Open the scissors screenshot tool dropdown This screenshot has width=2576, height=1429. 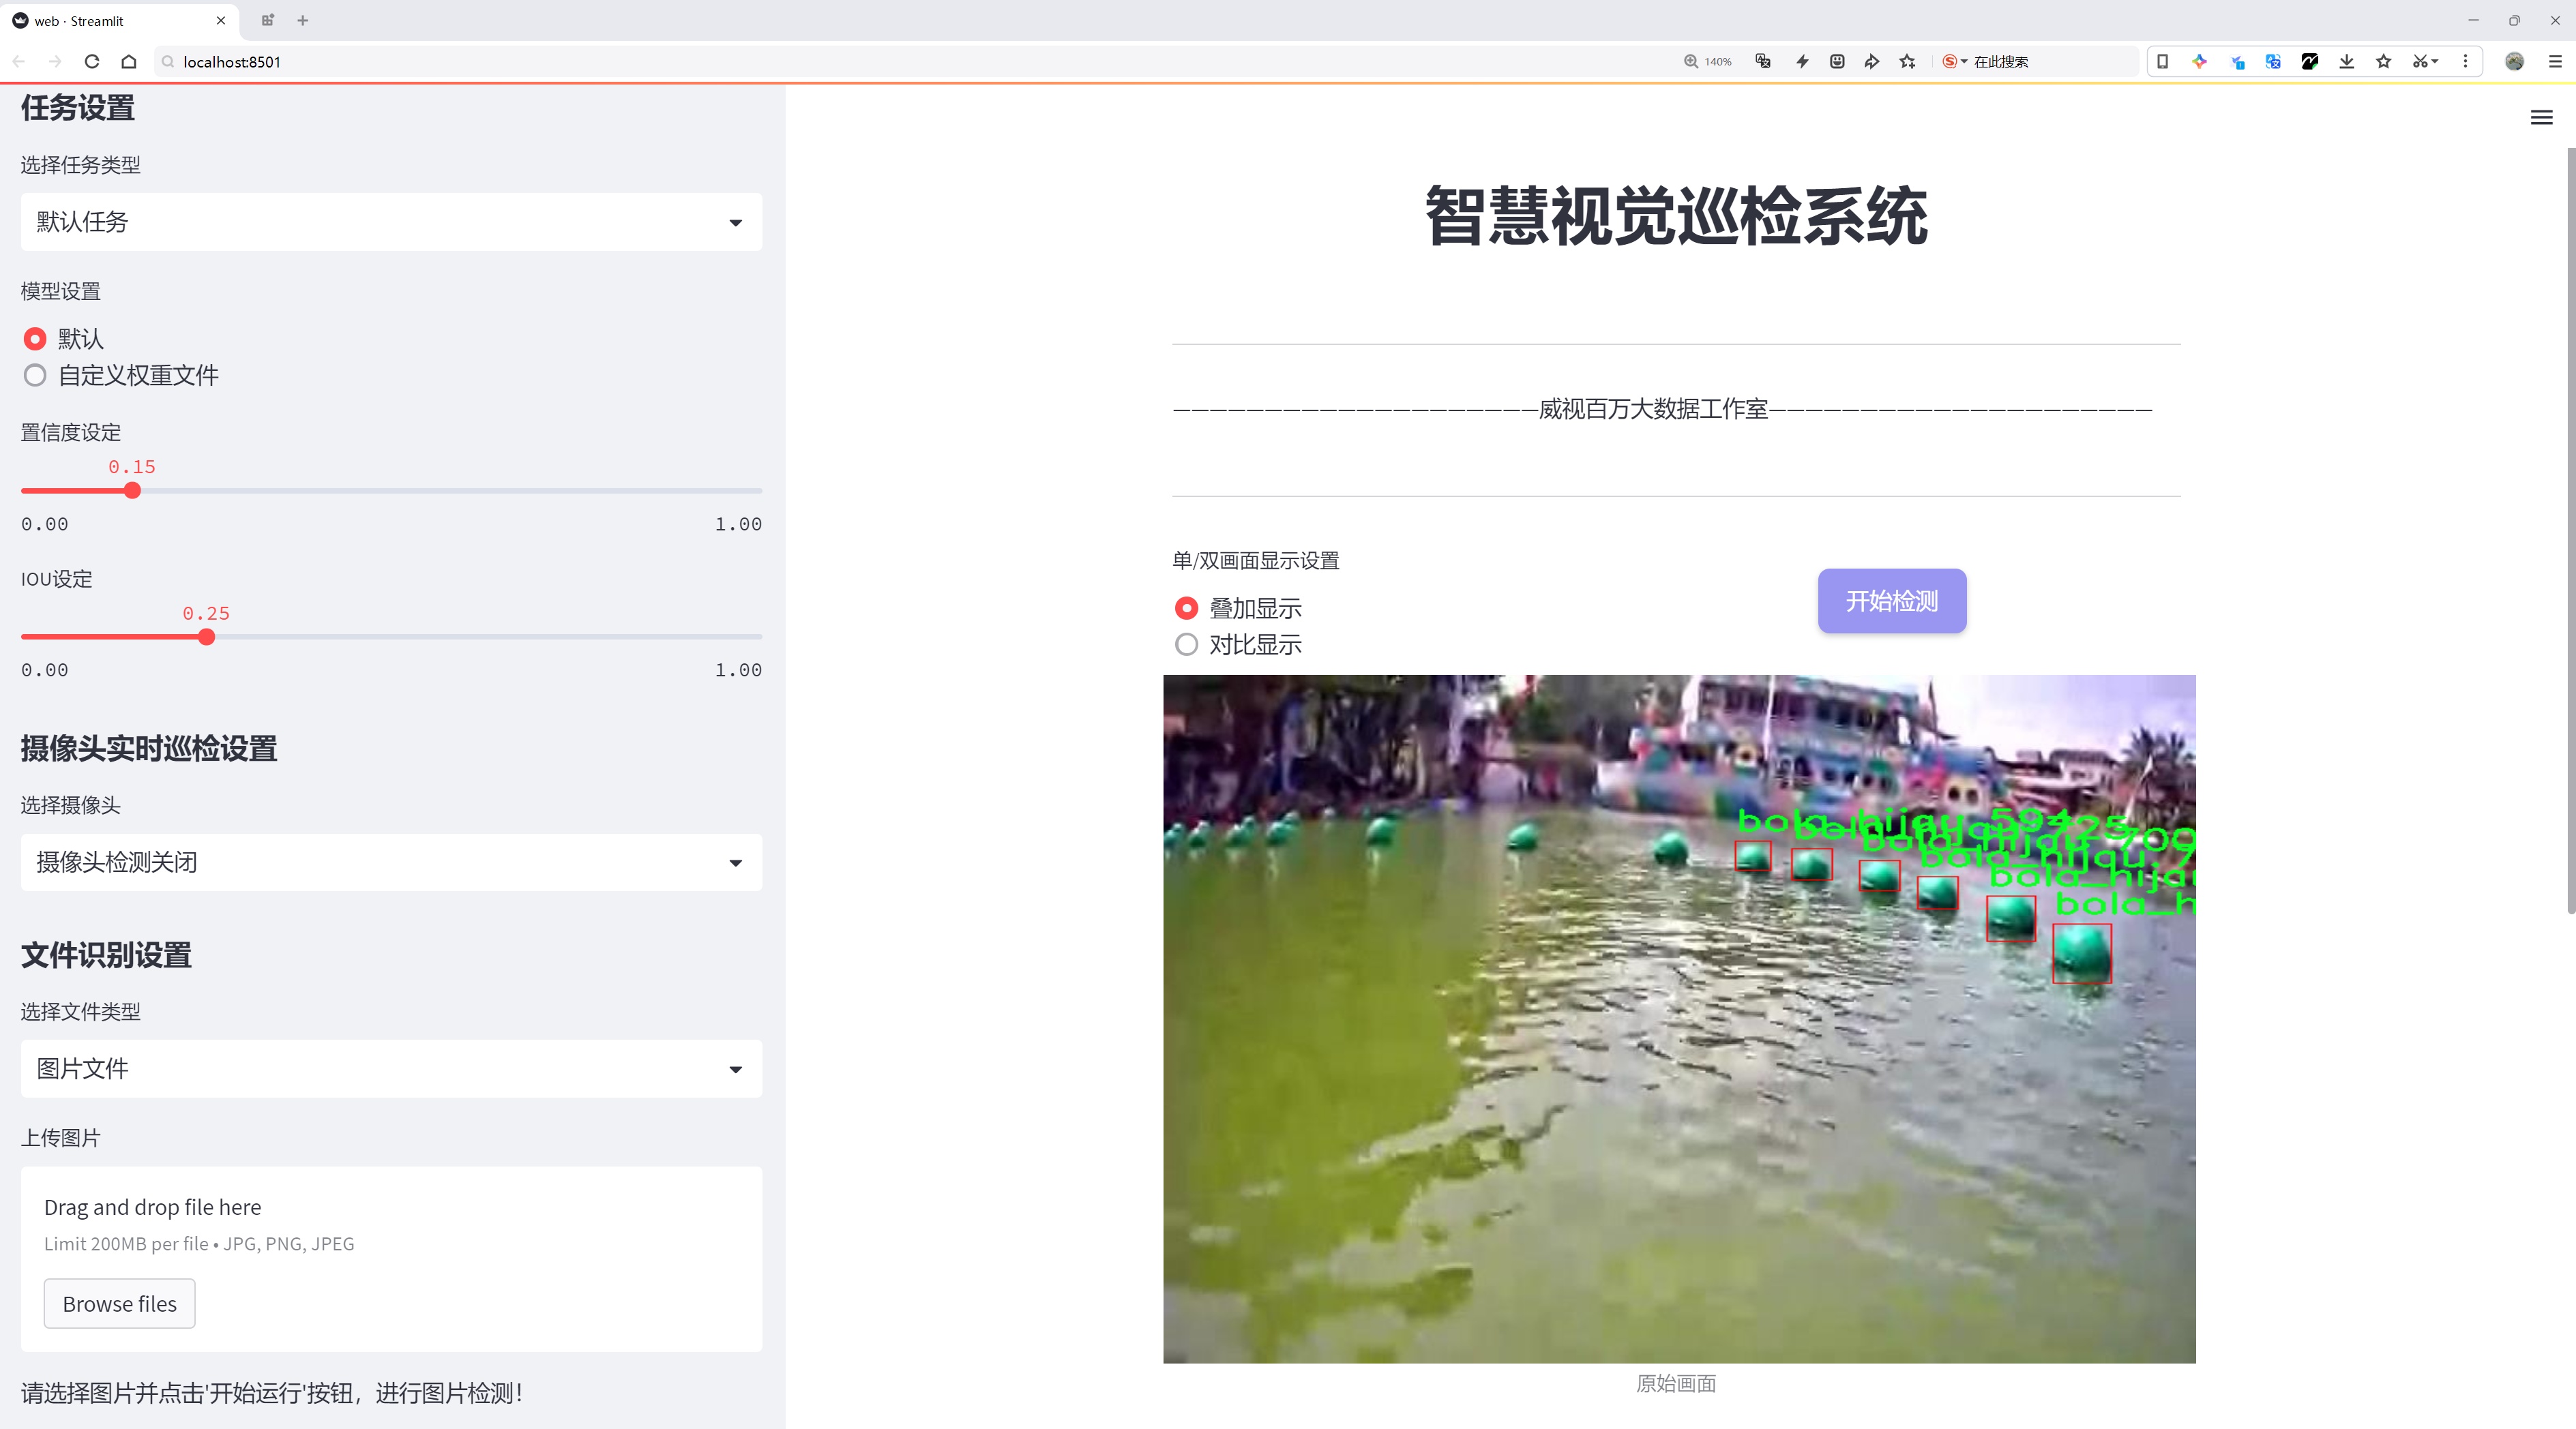(x=2425, y=62)
